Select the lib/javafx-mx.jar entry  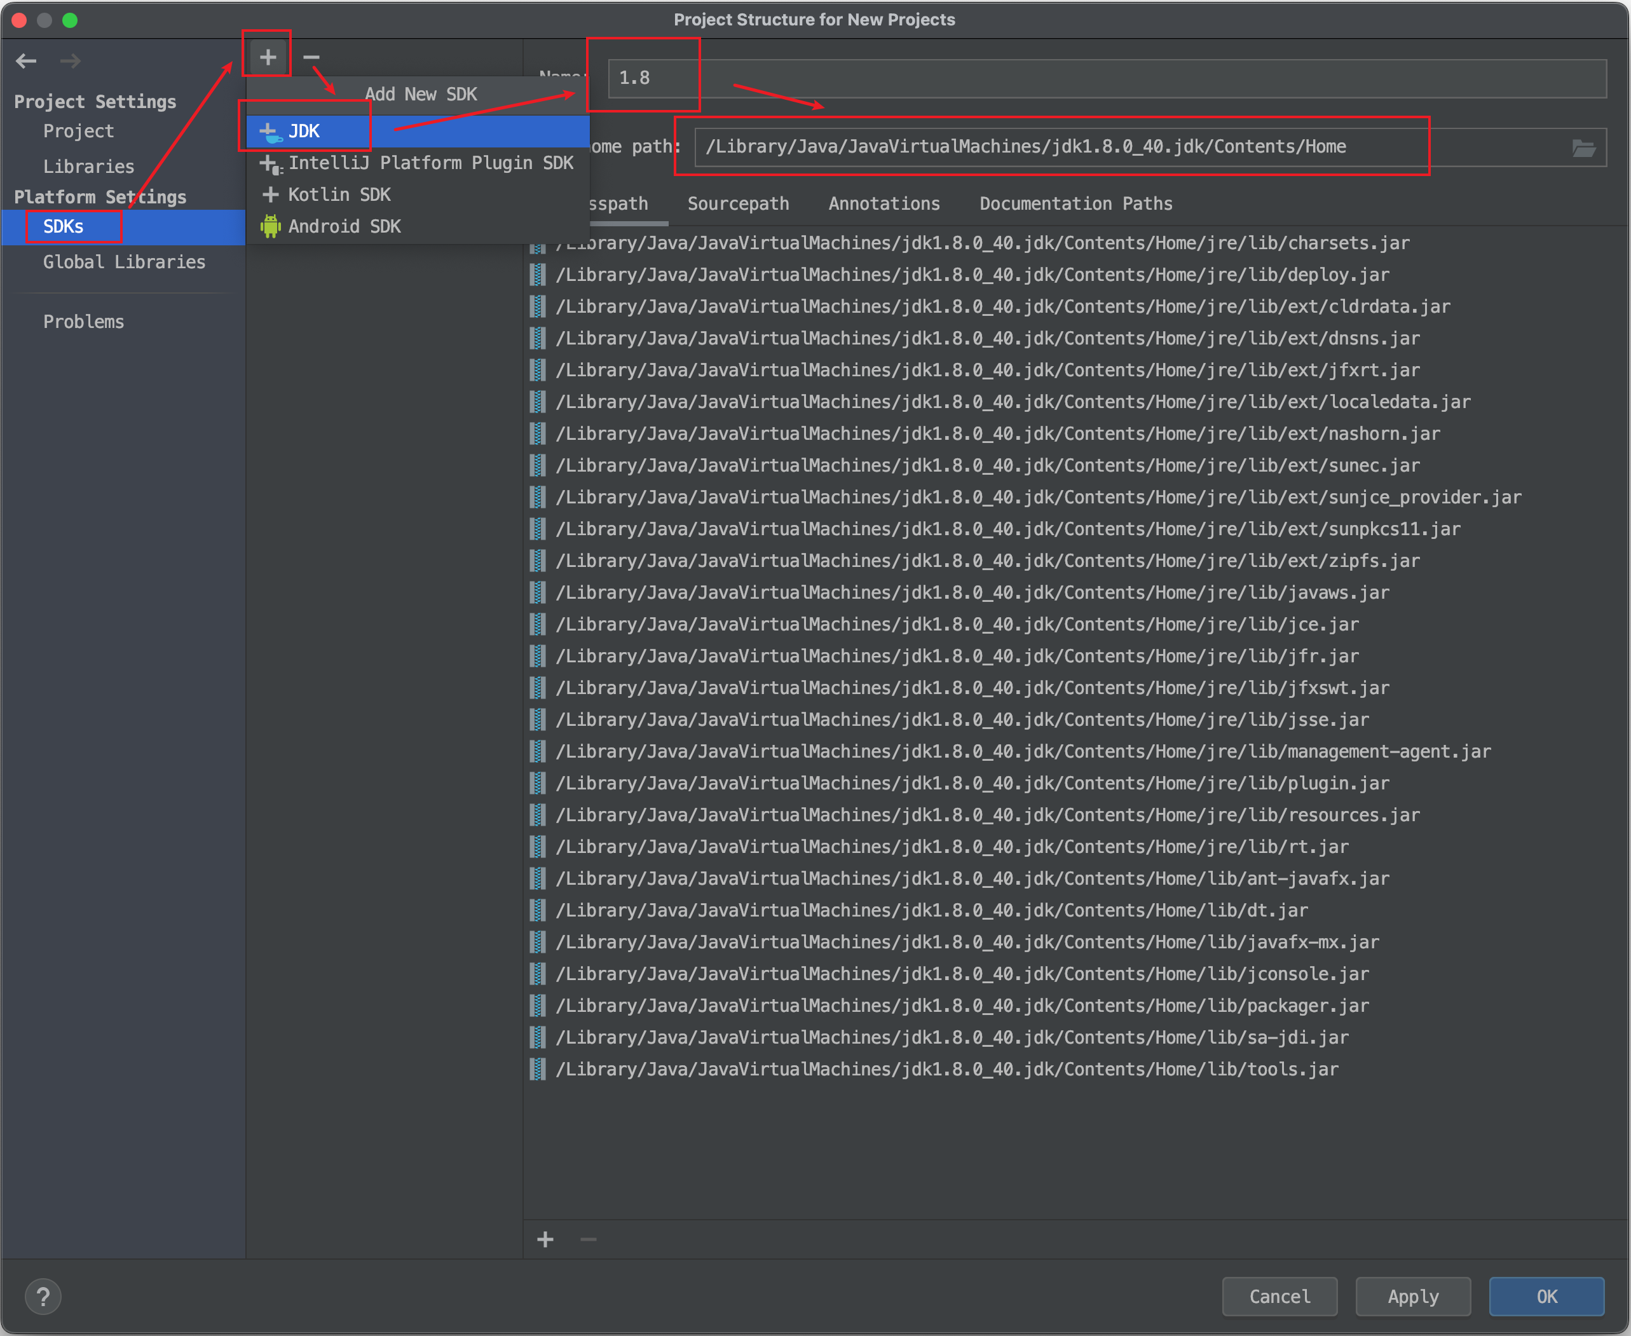point(1076,942)
